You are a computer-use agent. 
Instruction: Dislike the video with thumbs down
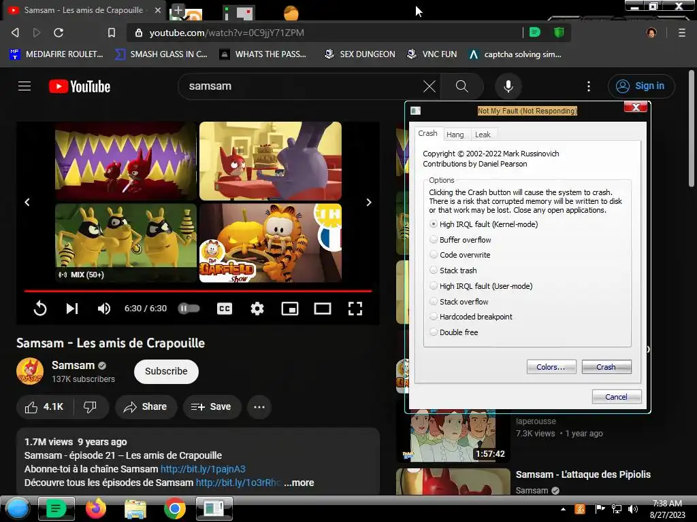[x=91, y=406]
